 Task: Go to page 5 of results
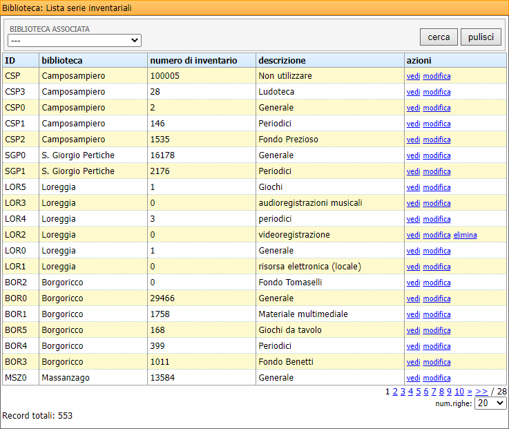[419, 392]
